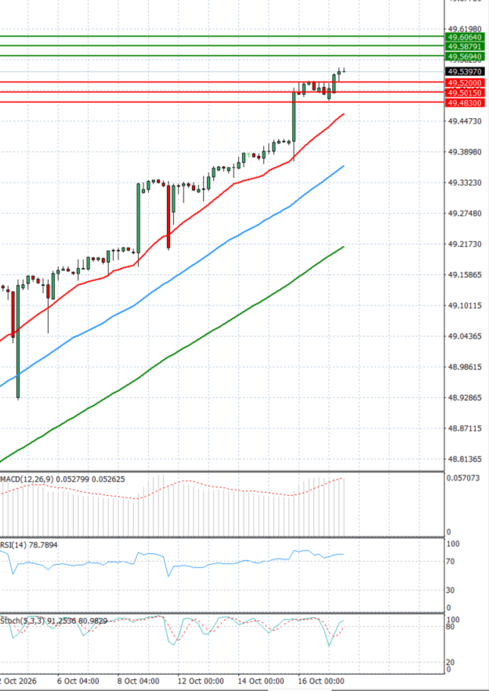
Task: Click the 49.21730 price scale value
Action: [x=465, y=244]
